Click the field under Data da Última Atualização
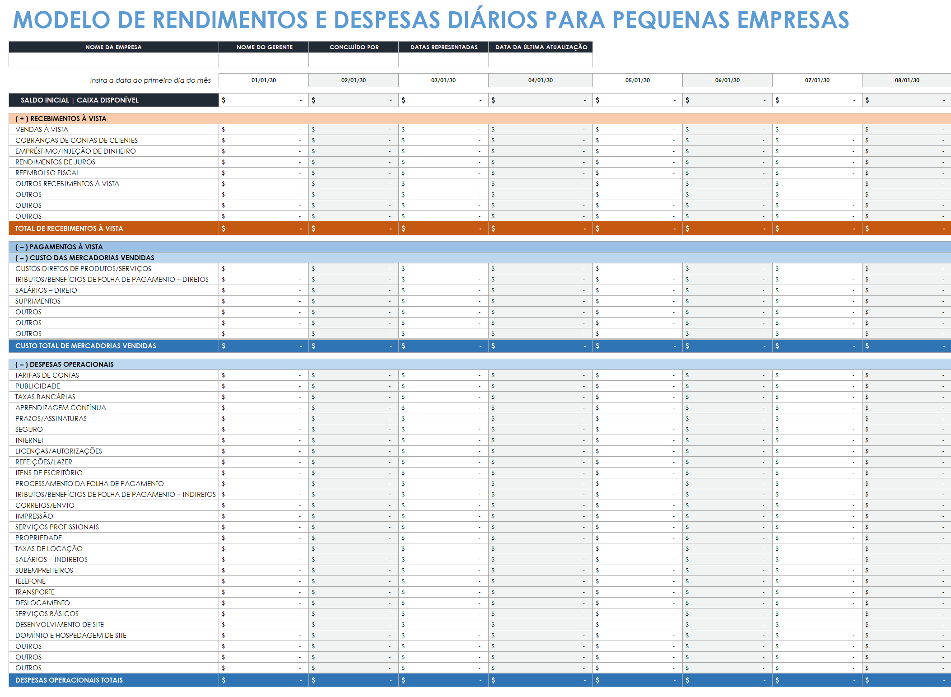Viewport: 951px width, 697px height. tap(541, 60)
